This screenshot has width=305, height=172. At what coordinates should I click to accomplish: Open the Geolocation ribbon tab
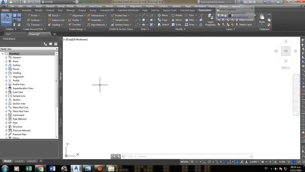[204, 11]
